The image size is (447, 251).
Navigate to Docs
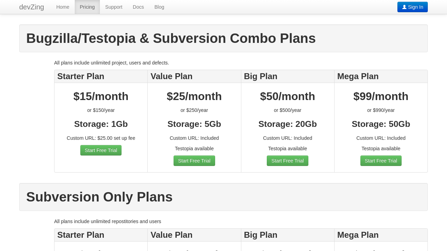click(x=138, y=7)
